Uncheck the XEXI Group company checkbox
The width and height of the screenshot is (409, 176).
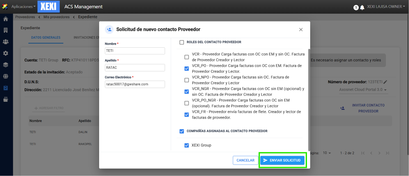[186, 145]
